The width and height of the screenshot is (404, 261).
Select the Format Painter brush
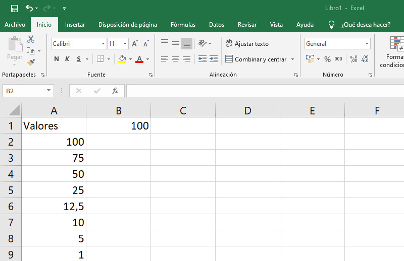pos(31,62)
